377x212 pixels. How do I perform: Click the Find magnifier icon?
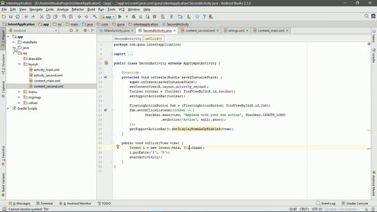64,16
